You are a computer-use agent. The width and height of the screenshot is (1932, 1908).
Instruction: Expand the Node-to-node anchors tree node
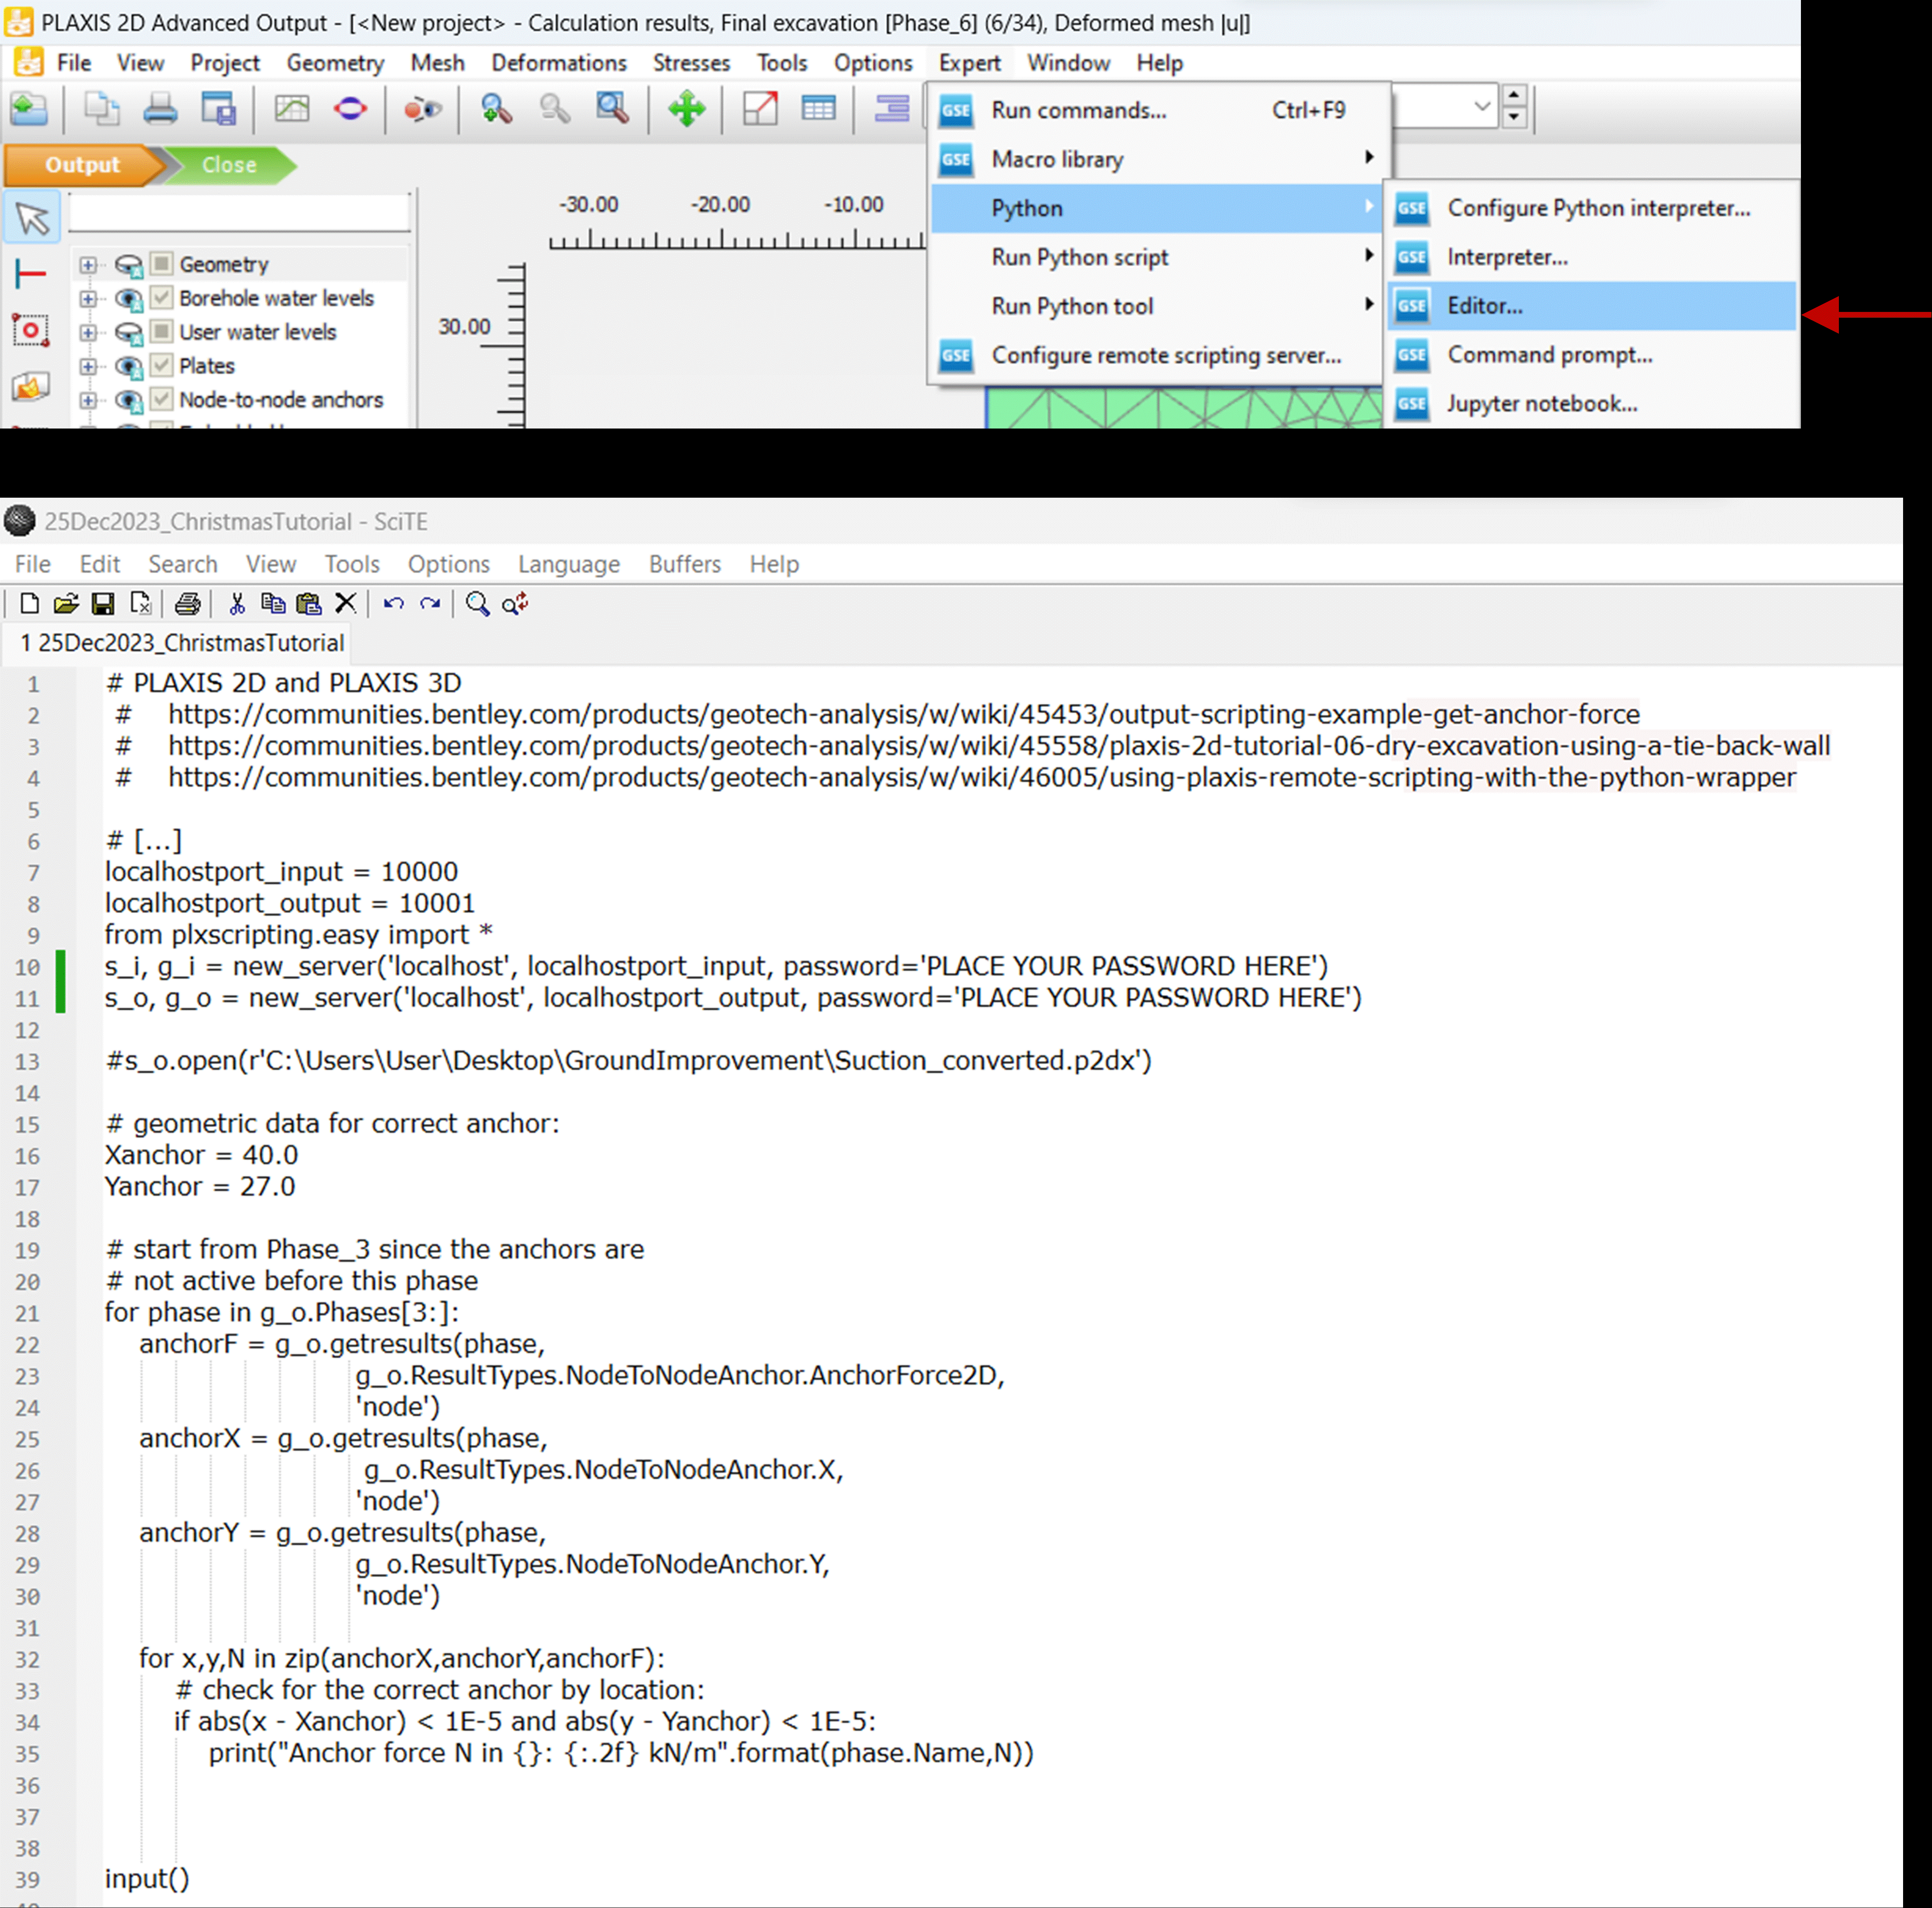click(88, 400)
